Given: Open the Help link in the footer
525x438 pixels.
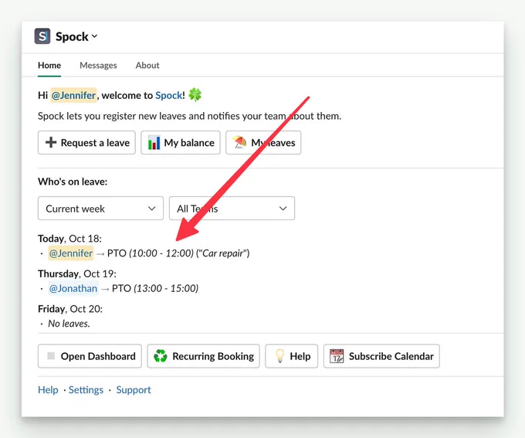Looking at the screenshot, I should pyautogui.click(x=48, y=390).
